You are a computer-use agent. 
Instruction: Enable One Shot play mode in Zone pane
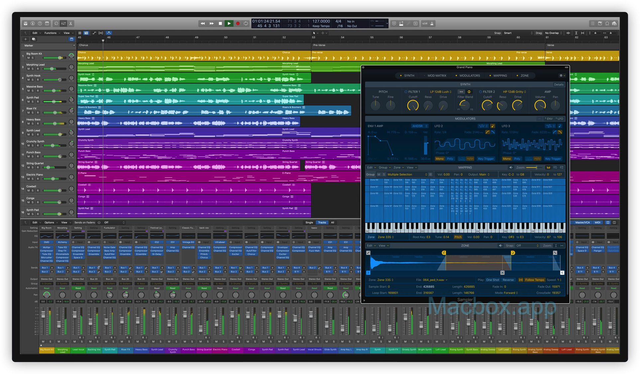tap(492, 280)
